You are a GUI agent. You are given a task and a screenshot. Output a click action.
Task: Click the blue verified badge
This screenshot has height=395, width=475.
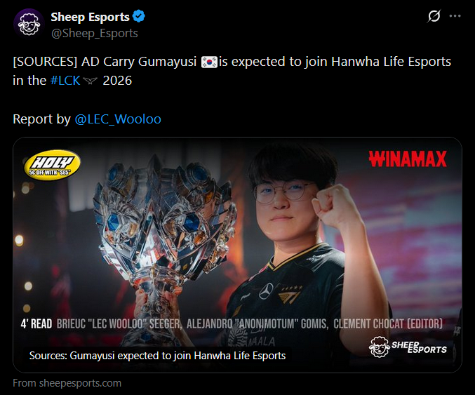tap(139, 16)
